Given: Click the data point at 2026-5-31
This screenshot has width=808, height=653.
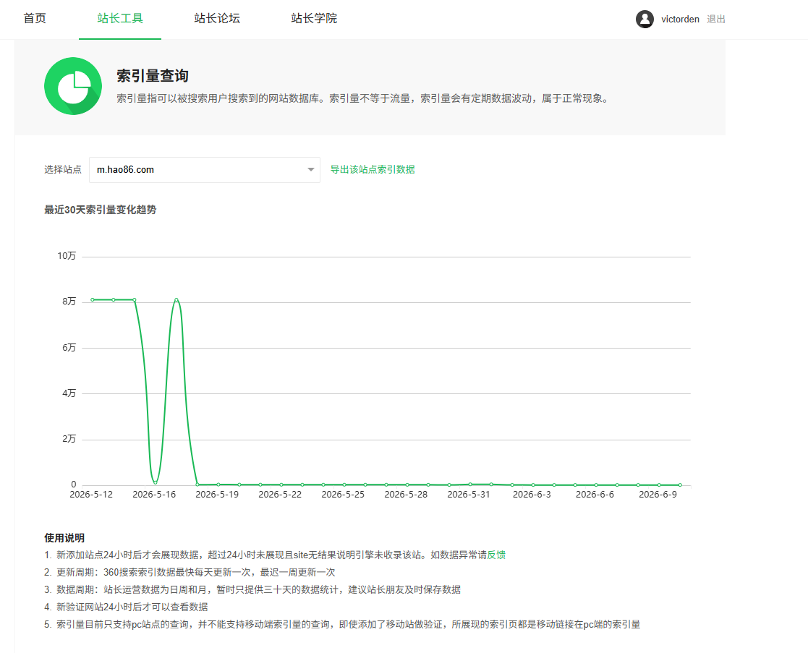Looking at the screenshot, I should 470,484.
